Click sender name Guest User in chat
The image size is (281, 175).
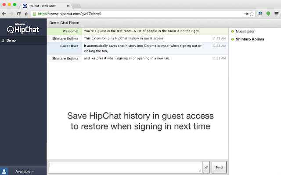click(69, 46)
